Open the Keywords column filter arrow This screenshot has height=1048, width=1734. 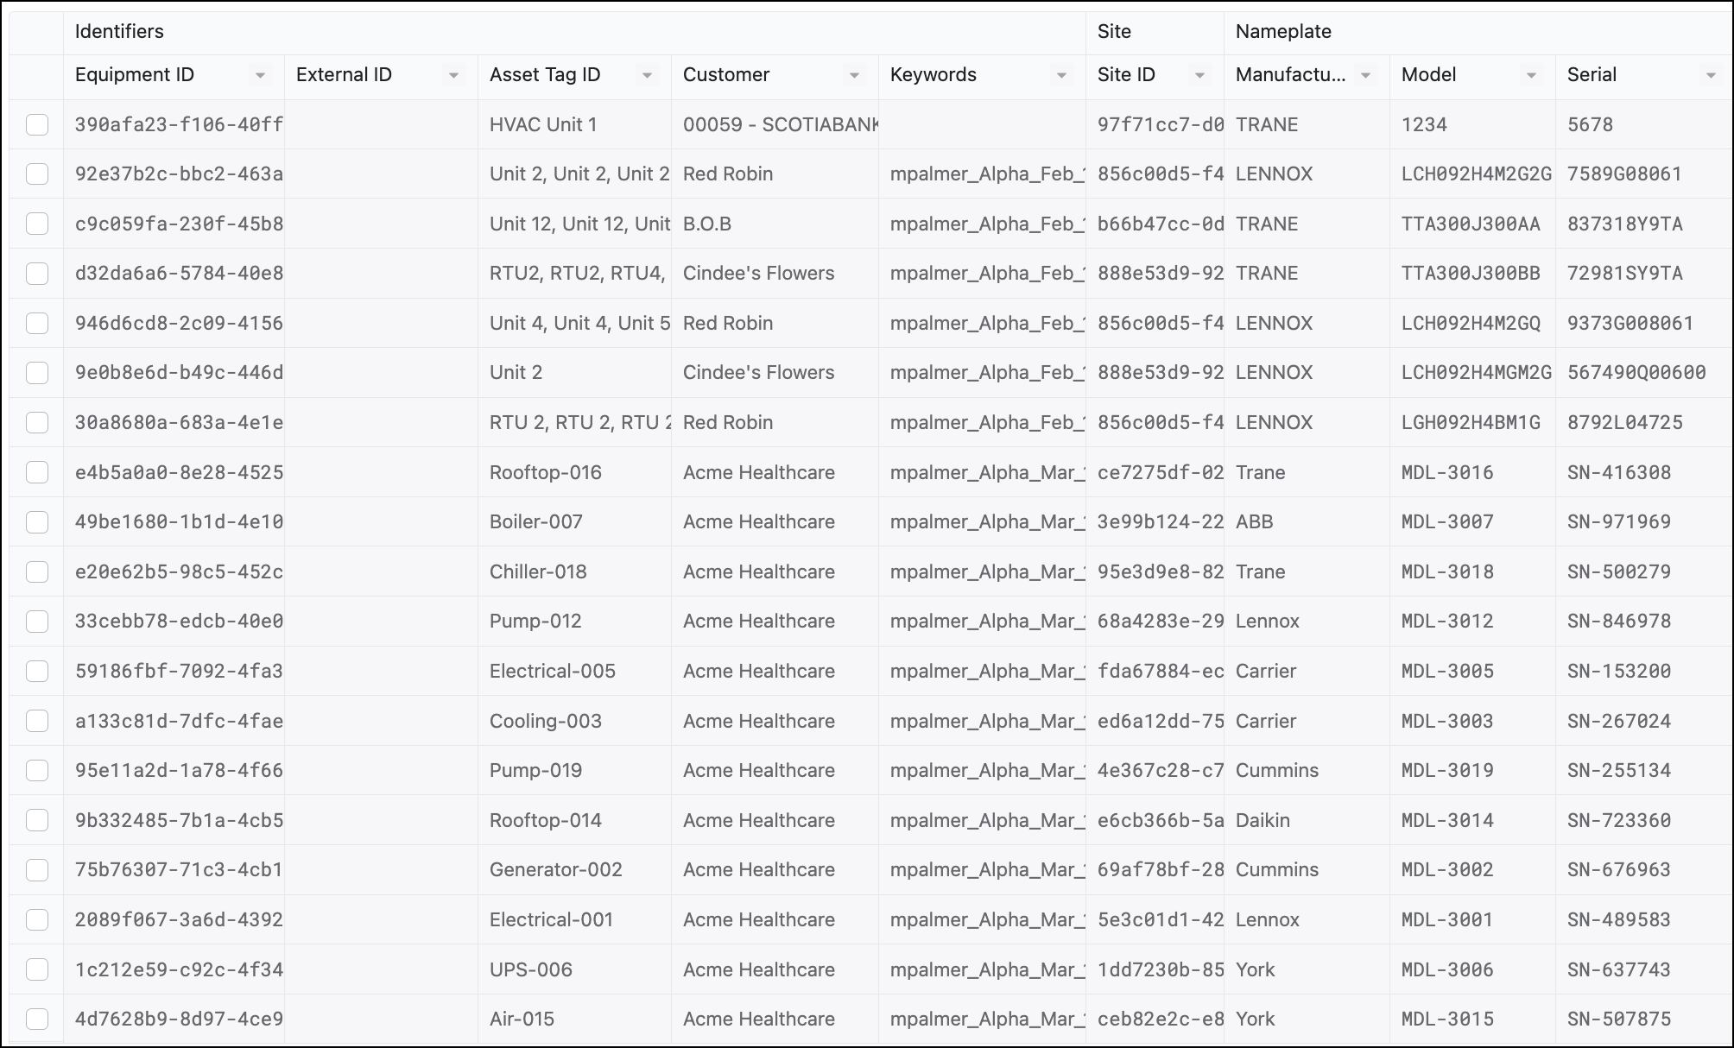(x=1061, y=76)
